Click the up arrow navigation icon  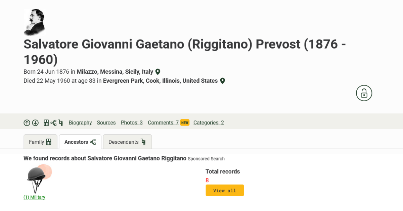click(x=27, y=123)
